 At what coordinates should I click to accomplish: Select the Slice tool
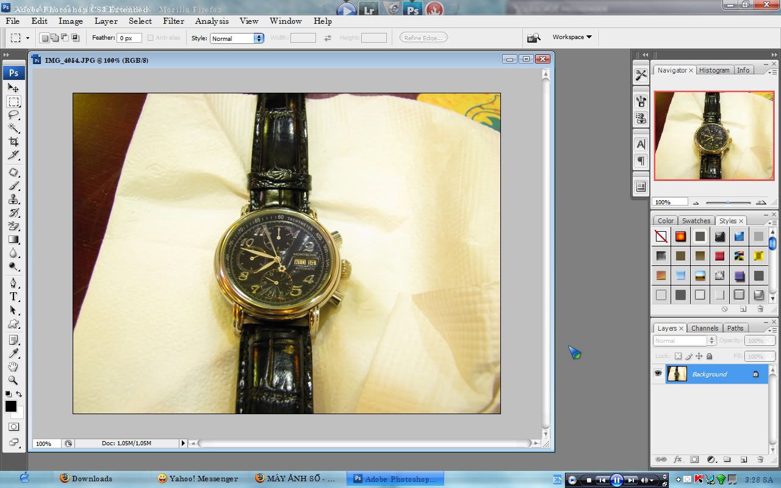[x=13, y=155]
